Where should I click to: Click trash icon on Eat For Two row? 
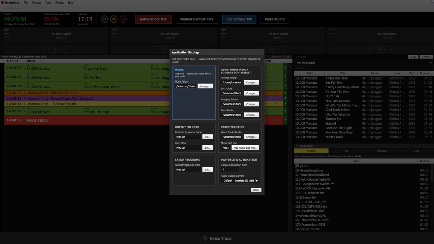(275, 77)
